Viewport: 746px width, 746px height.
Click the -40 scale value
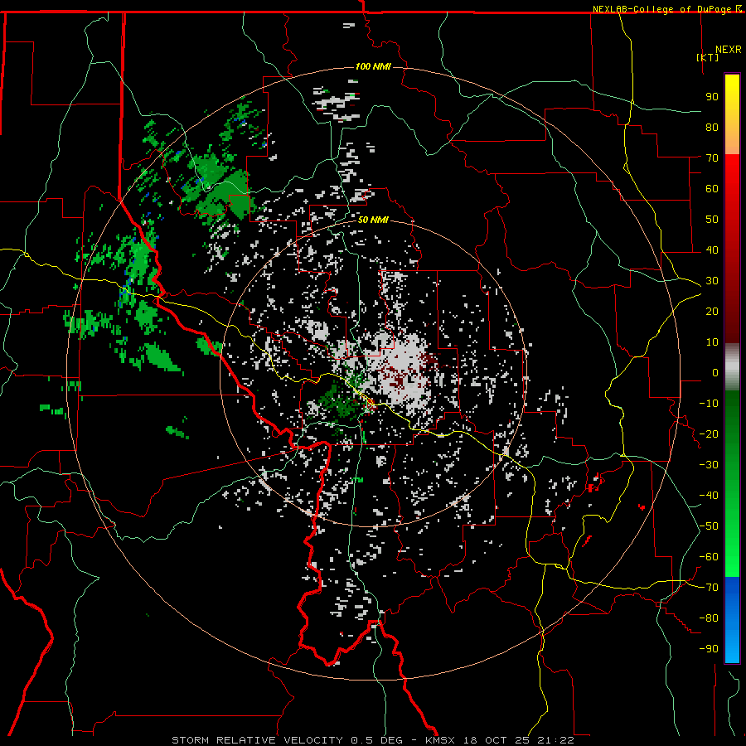[x=709, y=496]
